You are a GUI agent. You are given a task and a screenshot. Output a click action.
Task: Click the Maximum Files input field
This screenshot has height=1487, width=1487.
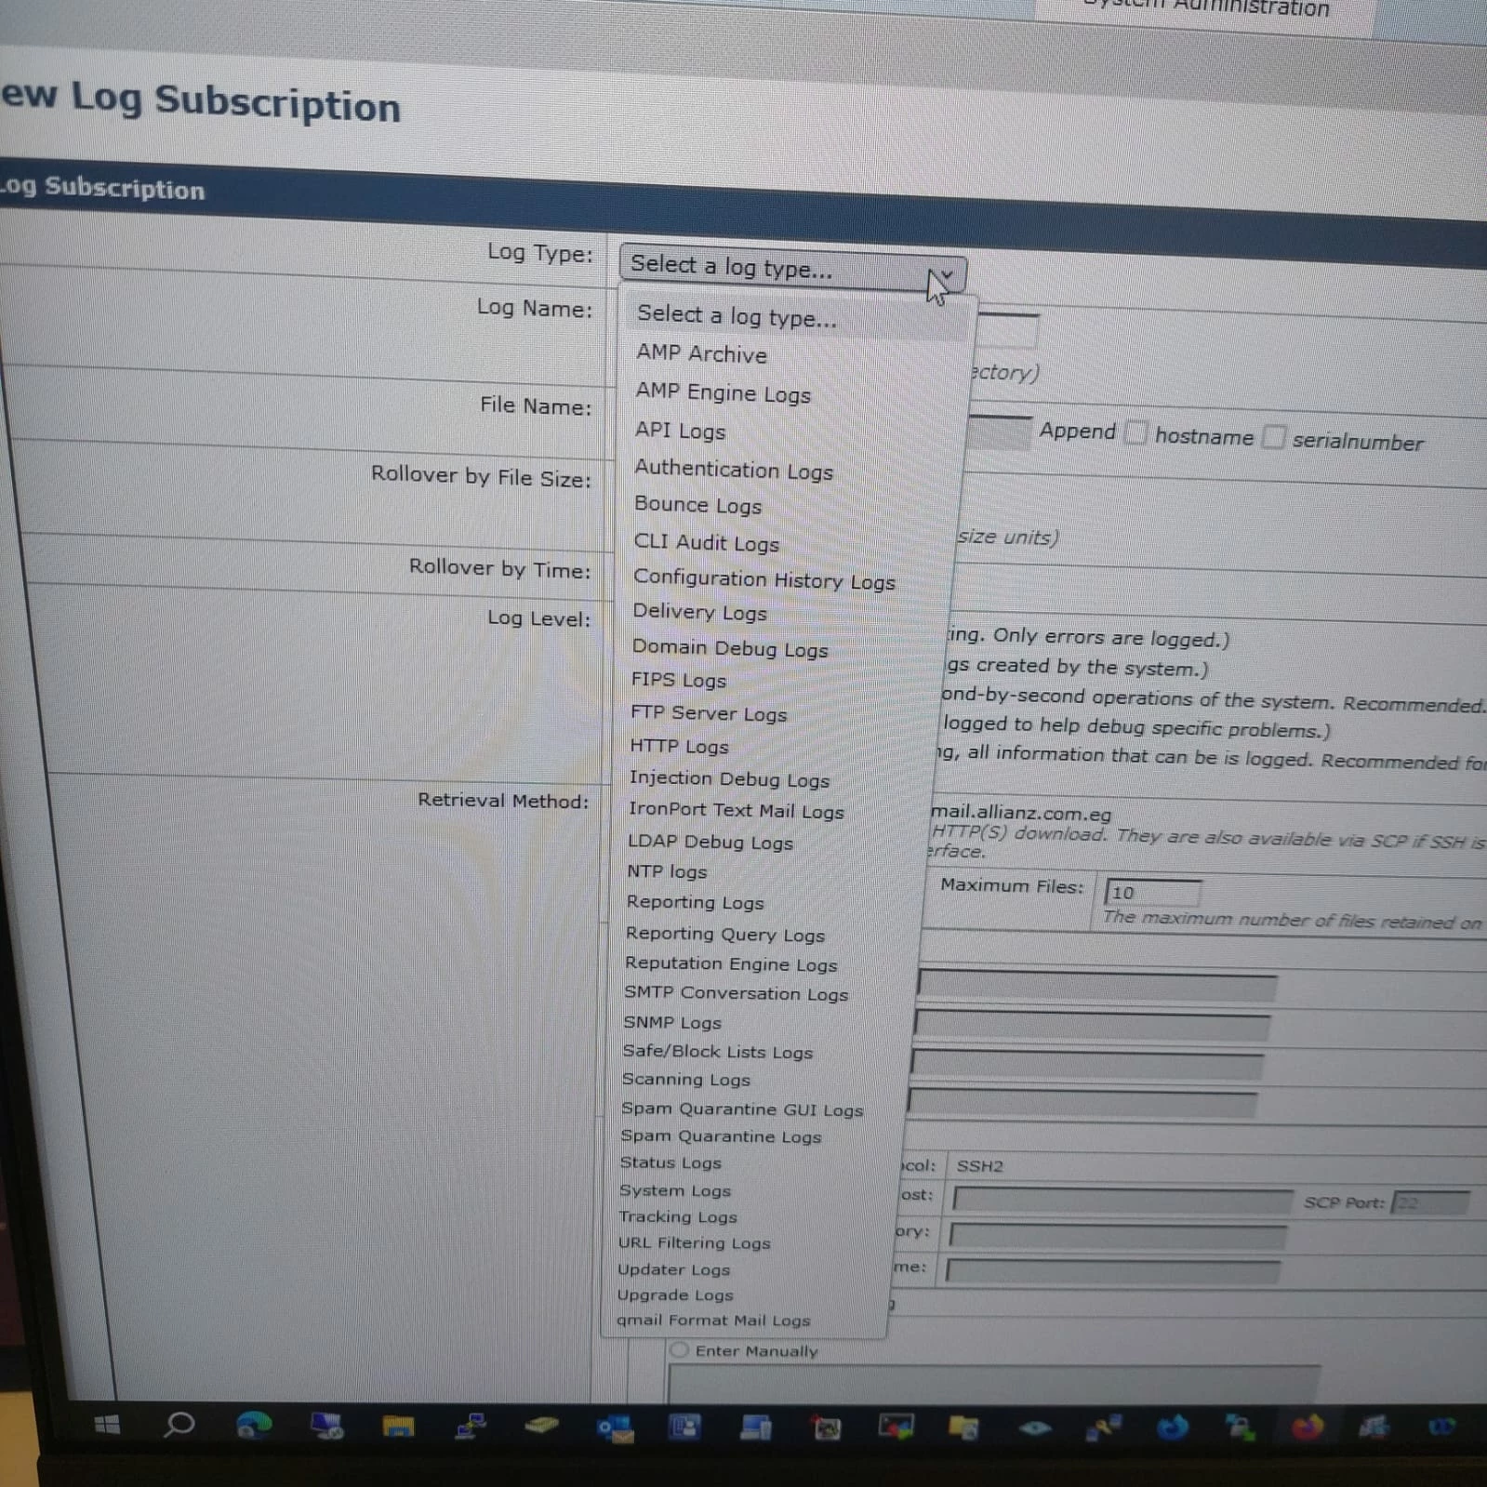pos(1152,892)
